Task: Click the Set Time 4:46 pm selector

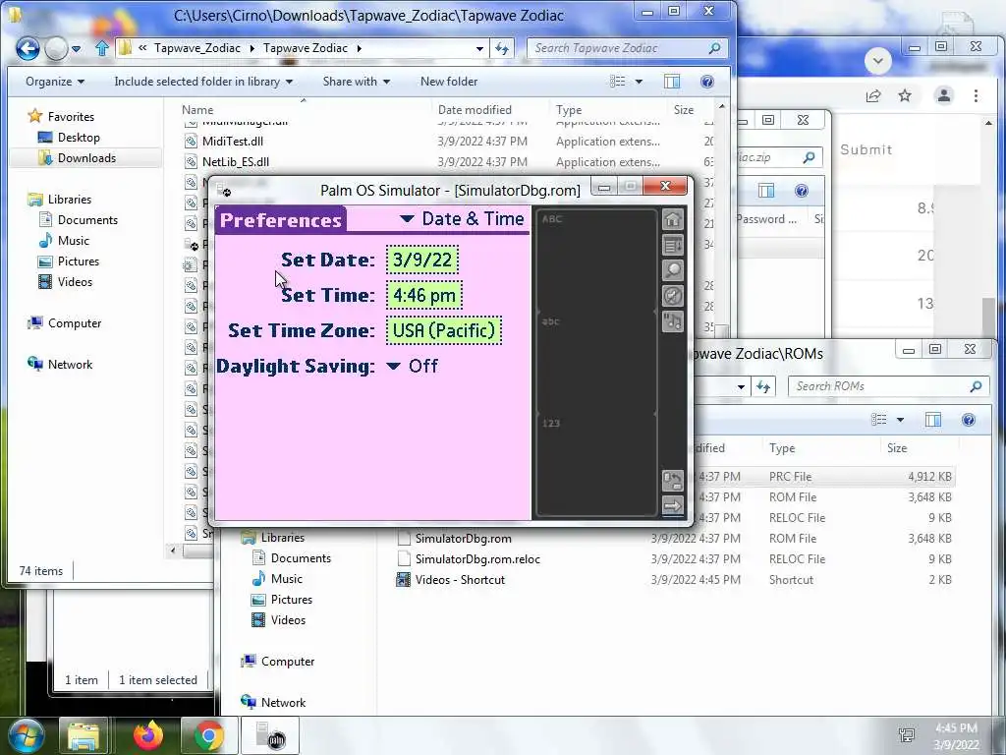Action: click(x=424, y=295)
